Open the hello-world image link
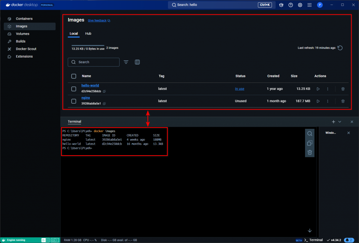Viewport: 359px width, 243px height. 90,86
